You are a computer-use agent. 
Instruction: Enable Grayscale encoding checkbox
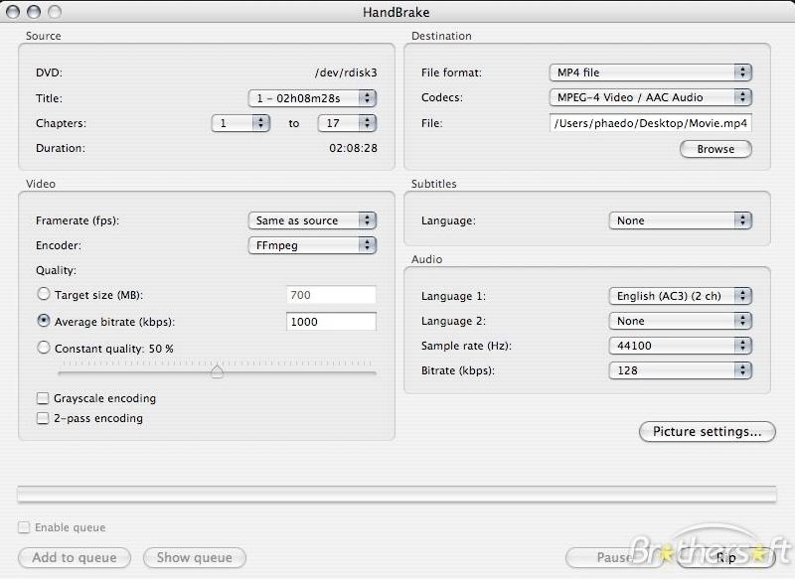click(x=43, y=398)
